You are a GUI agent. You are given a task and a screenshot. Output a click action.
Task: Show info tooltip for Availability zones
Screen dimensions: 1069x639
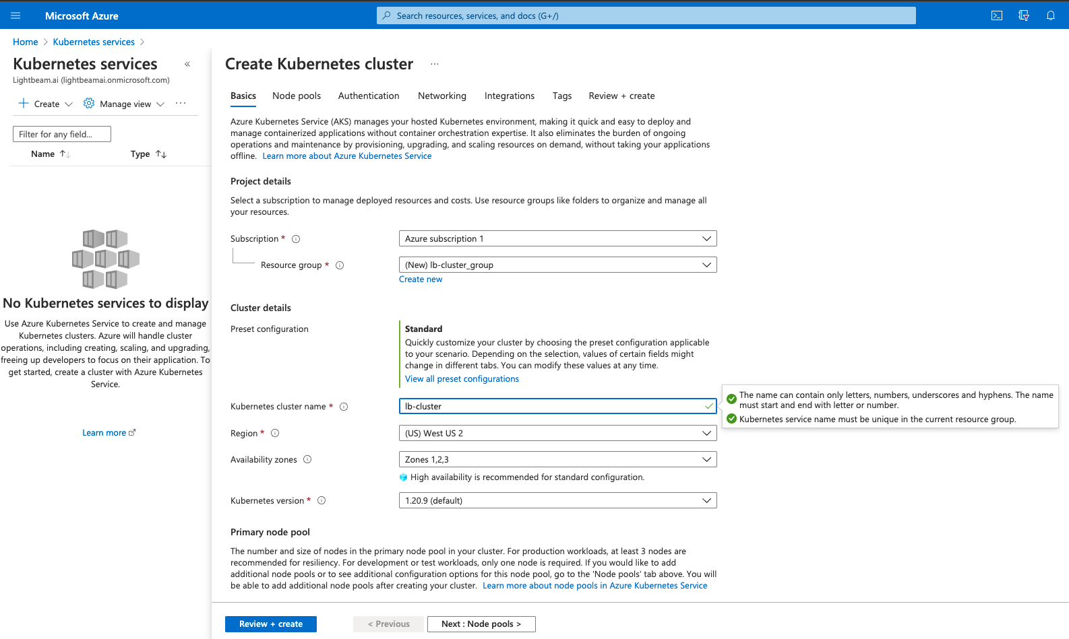pos(307,459)
